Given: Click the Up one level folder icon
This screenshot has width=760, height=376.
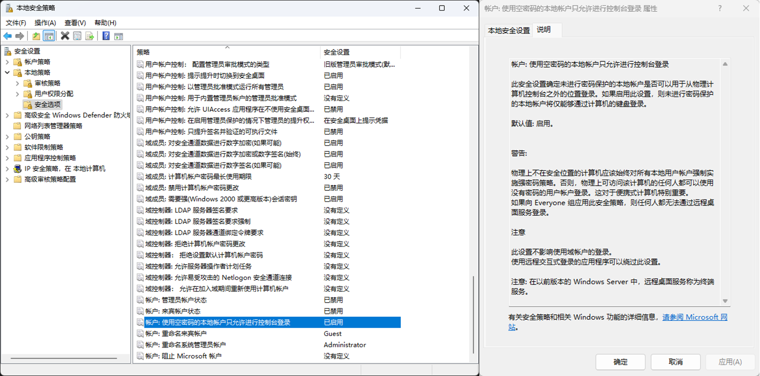Looking at the screenshot, I should point(36,36).
